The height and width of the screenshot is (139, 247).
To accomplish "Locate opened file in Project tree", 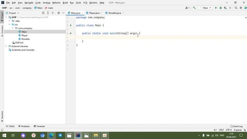I will tap(43, 13).
